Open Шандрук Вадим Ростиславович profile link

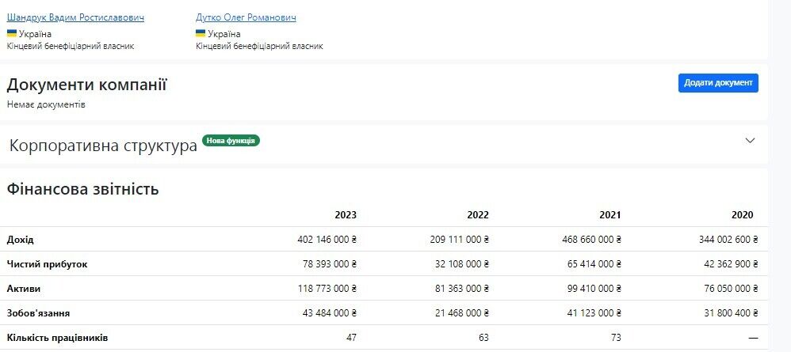point(75,17)
